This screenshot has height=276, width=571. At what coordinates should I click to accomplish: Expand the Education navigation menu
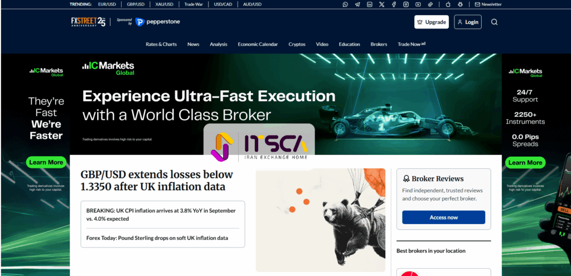click(349, 44)
